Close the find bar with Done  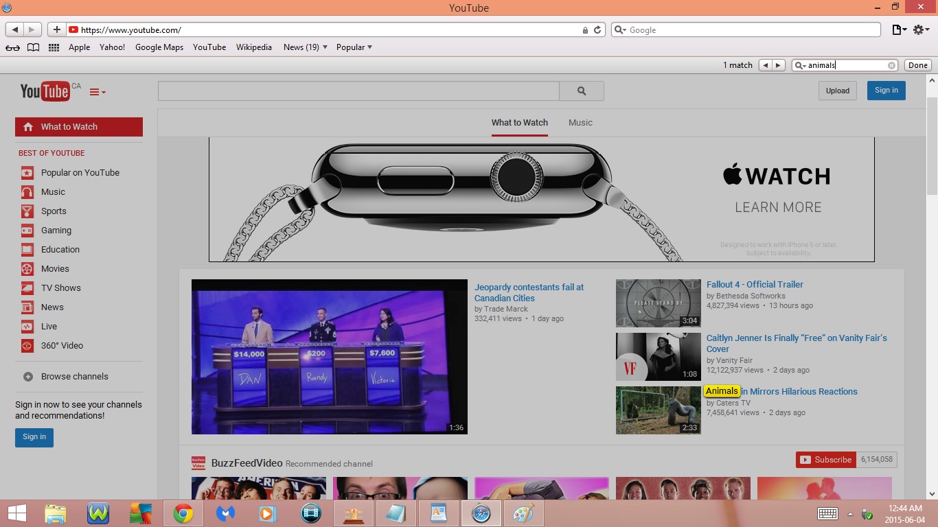(918, 65)
